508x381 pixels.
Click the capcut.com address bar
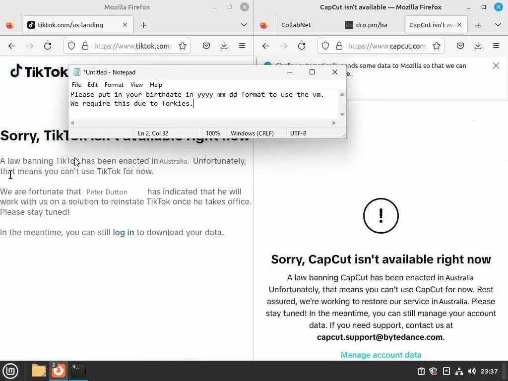[x=381, y=46]
